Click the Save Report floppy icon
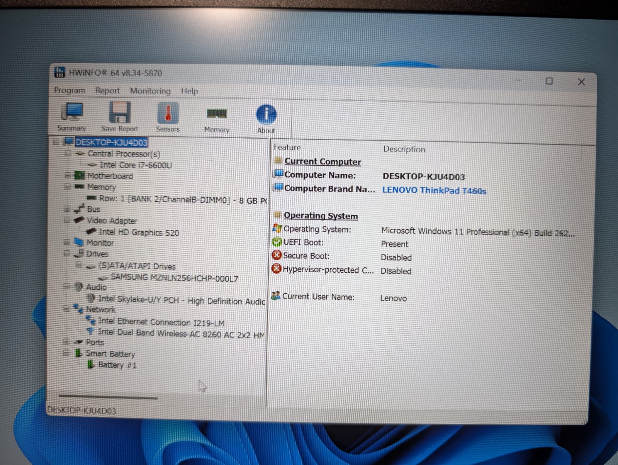Image resolution: width=618 pixels, height=465 pixels. [x=120, y=112]
